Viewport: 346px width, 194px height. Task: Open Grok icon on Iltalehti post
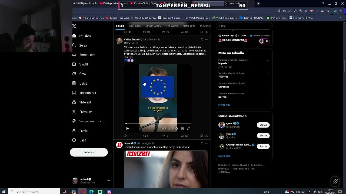(202, 143)
